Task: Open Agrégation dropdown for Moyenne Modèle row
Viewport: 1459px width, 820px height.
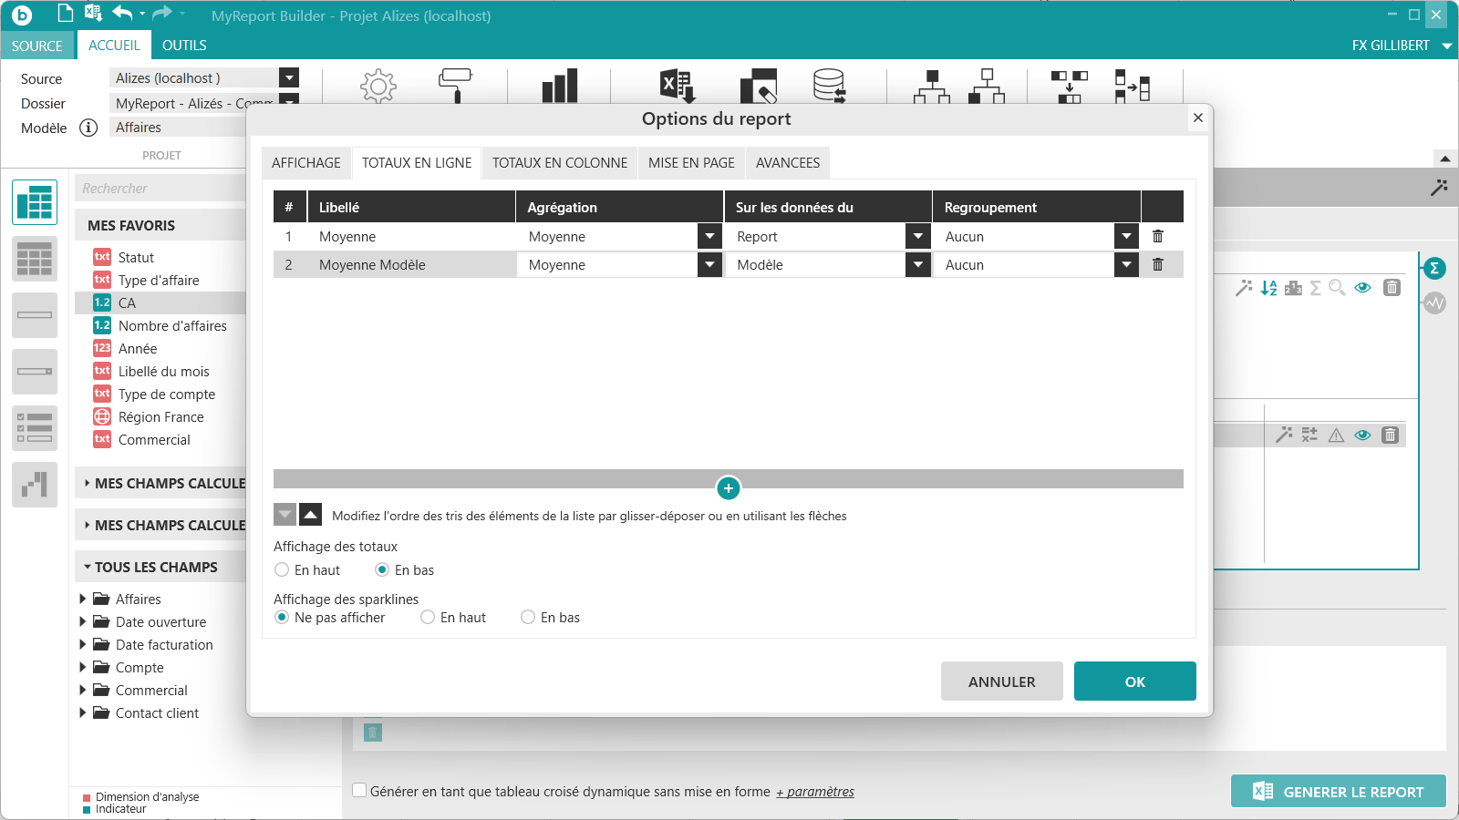Action: coord(709,264)
